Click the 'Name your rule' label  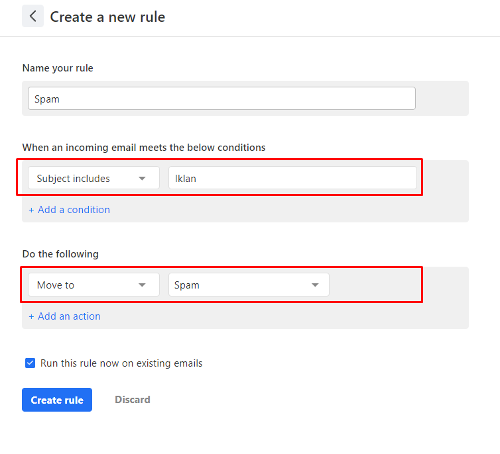[x=58, y=68]
